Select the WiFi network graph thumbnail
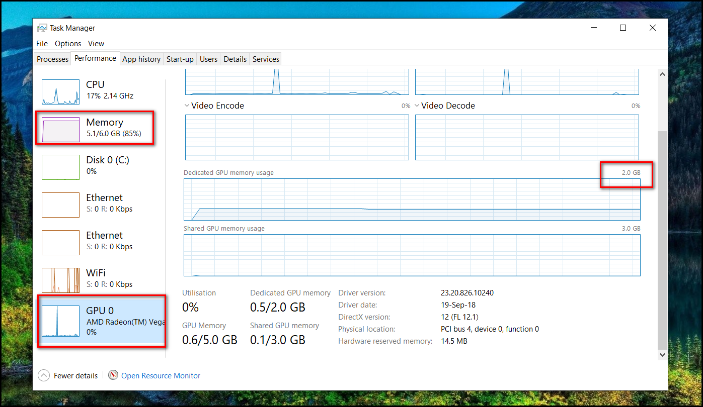Screen dimensions: 703x407 [60, 280]
